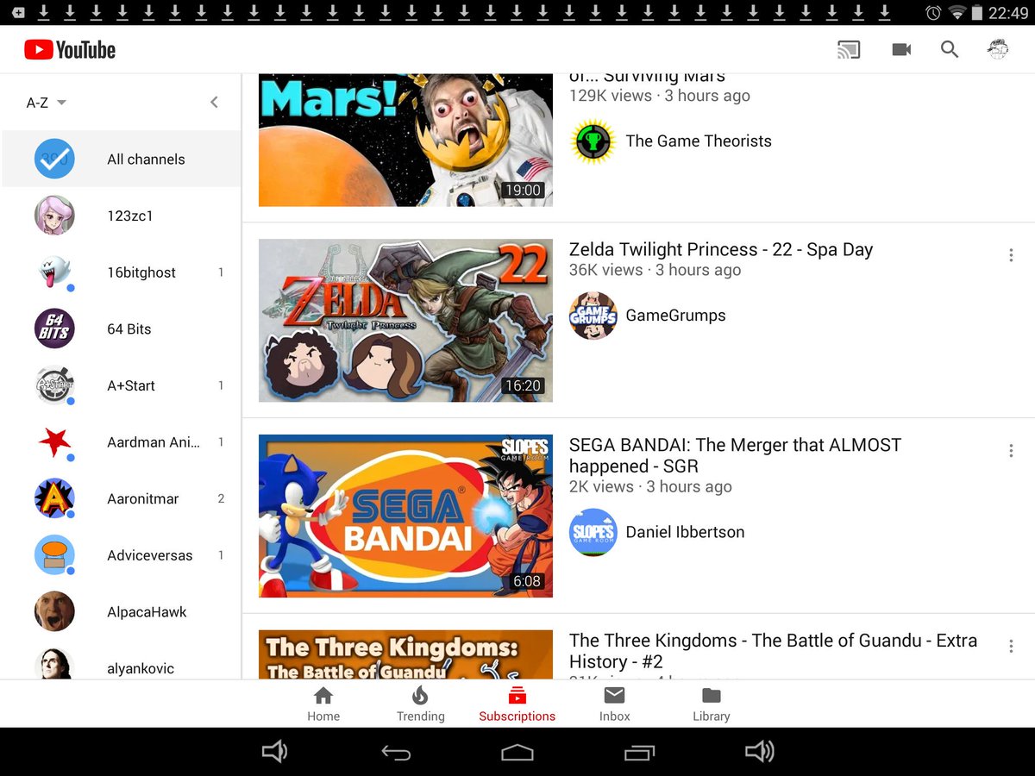1035x776 pixels.
Task: Collapse the channel list sidebar chevron
Action: point(214,103)
